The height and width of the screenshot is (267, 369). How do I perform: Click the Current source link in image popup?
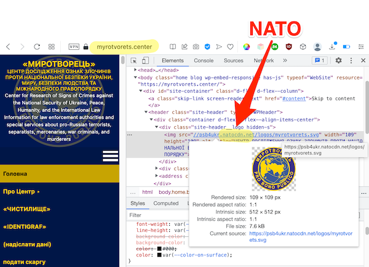coord(301,237)
